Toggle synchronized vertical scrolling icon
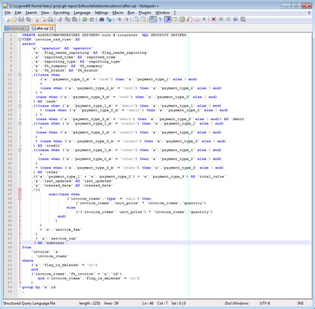315x309 pixels. (x=136, y=19)
